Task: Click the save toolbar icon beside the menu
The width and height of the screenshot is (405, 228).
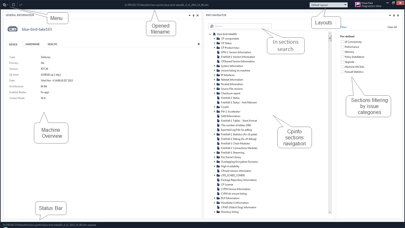Action: click(13, 5)
